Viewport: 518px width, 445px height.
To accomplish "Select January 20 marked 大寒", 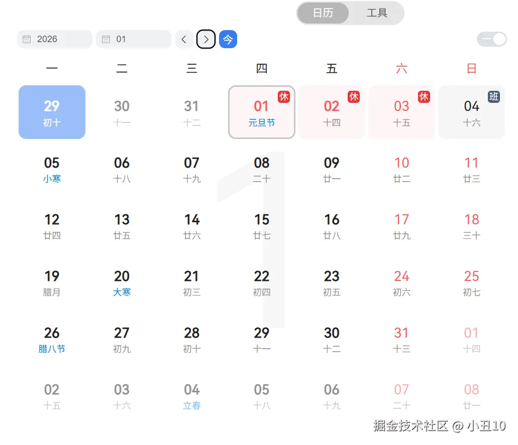I will click(x=122, y=282).
